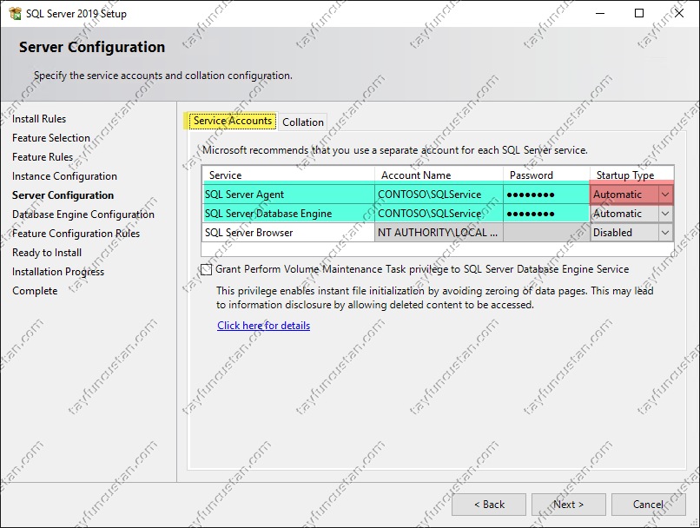Click Ready to Install step
Screen dimensions: 700x528
[x=47, y=253]
